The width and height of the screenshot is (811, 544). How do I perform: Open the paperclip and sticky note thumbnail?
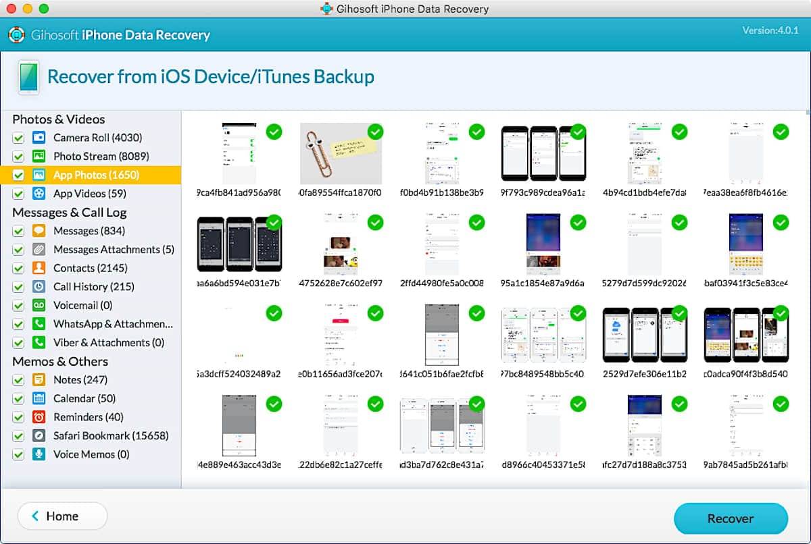coord(341,153)
